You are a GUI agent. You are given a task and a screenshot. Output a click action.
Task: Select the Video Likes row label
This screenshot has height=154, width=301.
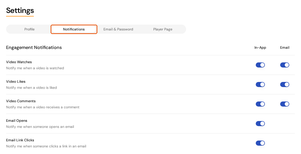click(16, 82)
